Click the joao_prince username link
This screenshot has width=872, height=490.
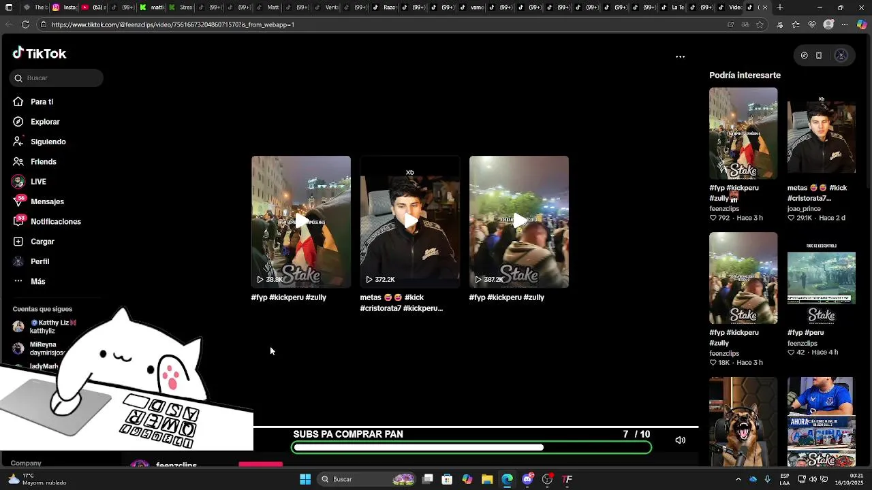pos(804,209)
